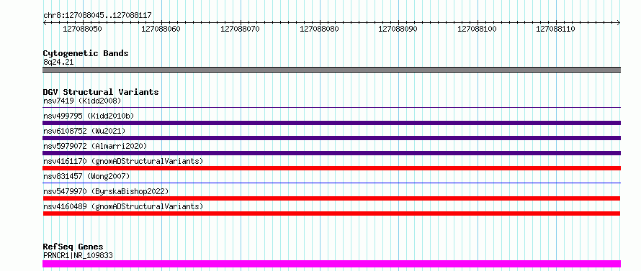Viewport: 641px width, 271px height.
Task: Click the right arrow of the ruler
Action: coord(618,23)
